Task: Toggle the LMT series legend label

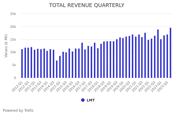Action: point(90,100)
